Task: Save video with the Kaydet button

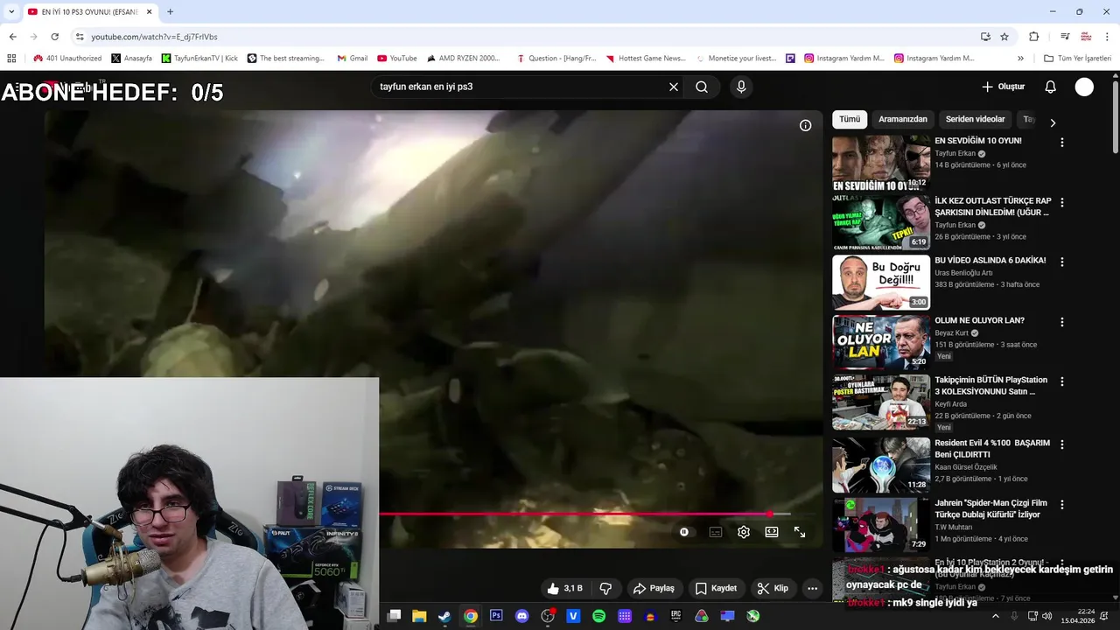Action: coord(716,589)
